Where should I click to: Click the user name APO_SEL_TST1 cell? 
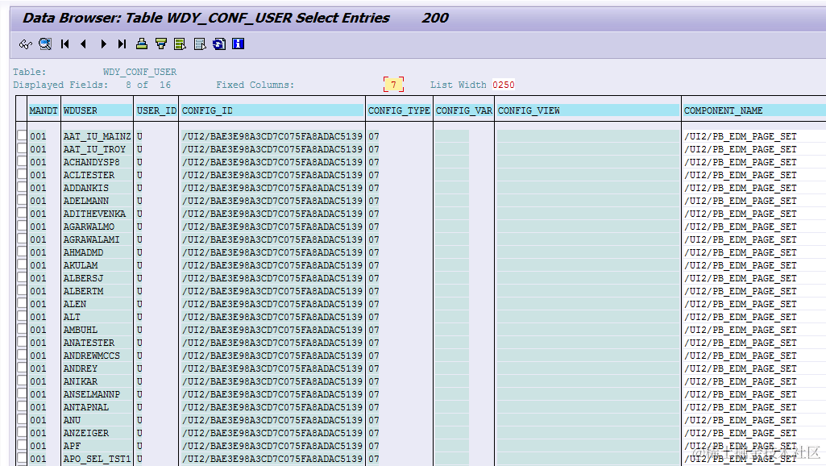tap(97, 460)
